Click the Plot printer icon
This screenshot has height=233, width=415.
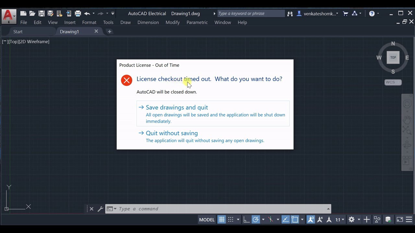point(78,14)
